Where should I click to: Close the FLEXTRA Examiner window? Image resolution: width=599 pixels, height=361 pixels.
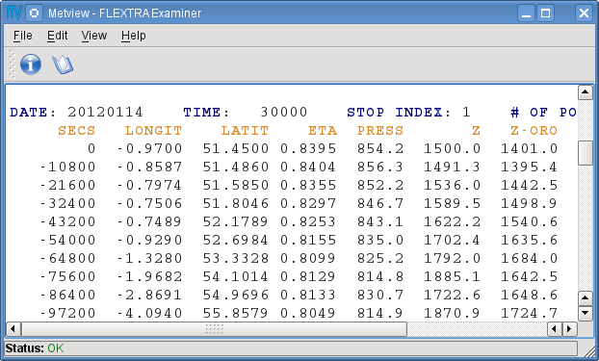584,13
